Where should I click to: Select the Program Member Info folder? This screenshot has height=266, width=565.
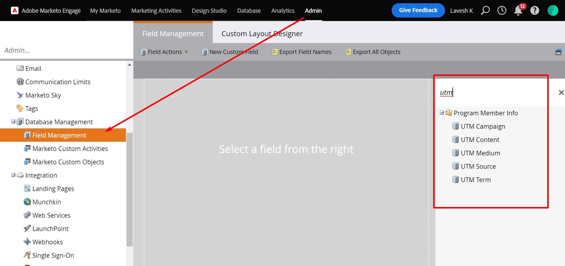click(486, 113)
